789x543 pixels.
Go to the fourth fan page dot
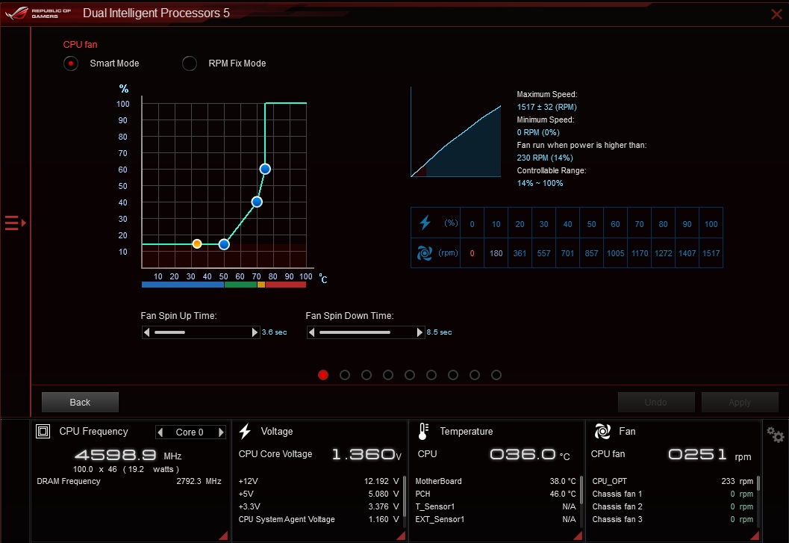point(388,375)
